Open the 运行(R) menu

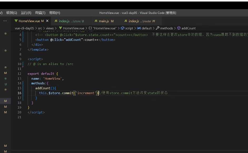(26, 13)
